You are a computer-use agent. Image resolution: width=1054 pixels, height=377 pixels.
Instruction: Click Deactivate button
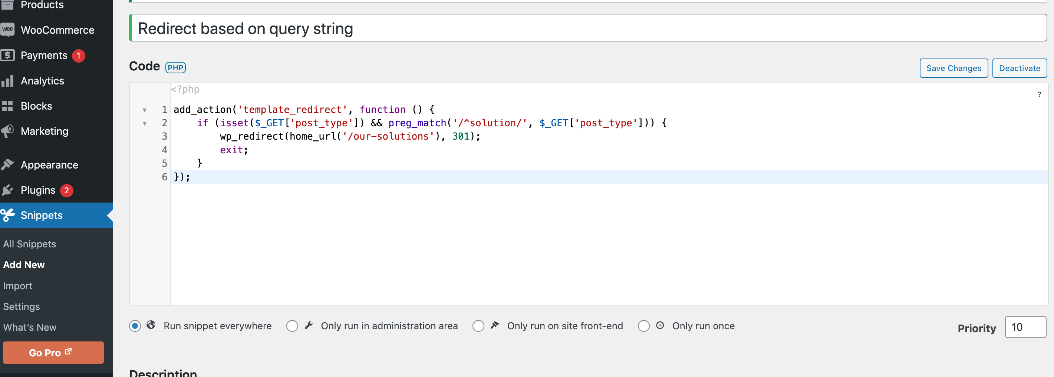1019,68
